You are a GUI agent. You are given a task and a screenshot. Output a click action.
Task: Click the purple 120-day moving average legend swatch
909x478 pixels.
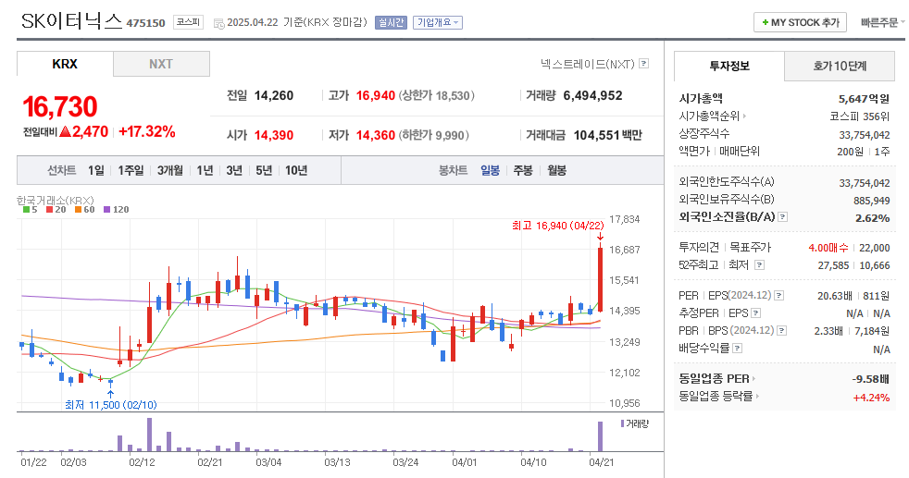[106, 210]
